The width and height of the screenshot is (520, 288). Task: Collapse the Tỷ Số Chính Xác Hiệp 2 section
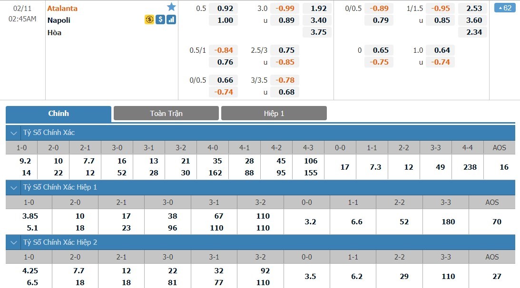point(13,242)
